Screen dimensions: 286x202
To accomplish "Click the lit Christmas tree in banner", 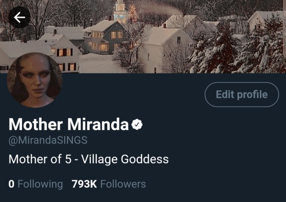I will click(x=133, y=13).
